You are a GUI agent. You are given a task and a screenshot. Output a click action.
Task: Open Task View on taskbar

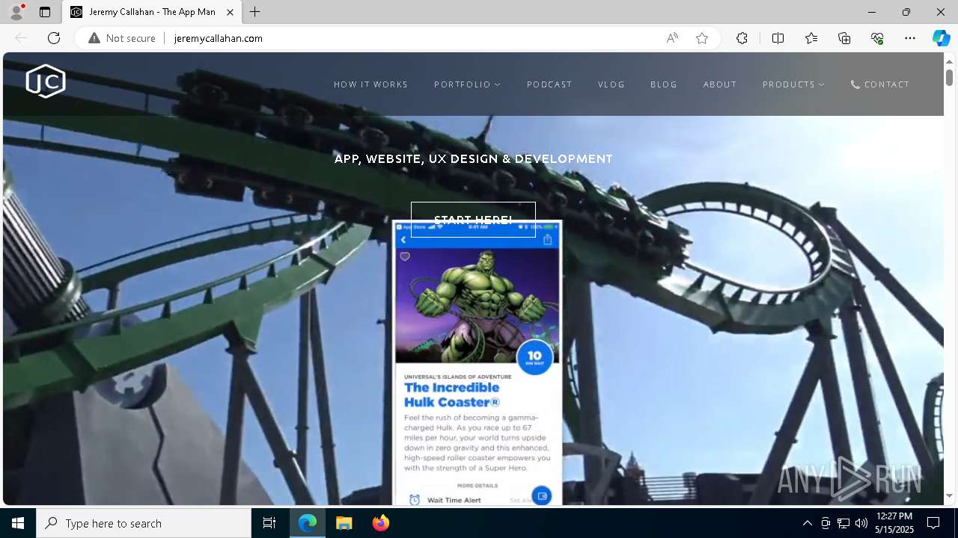[269, 523]
